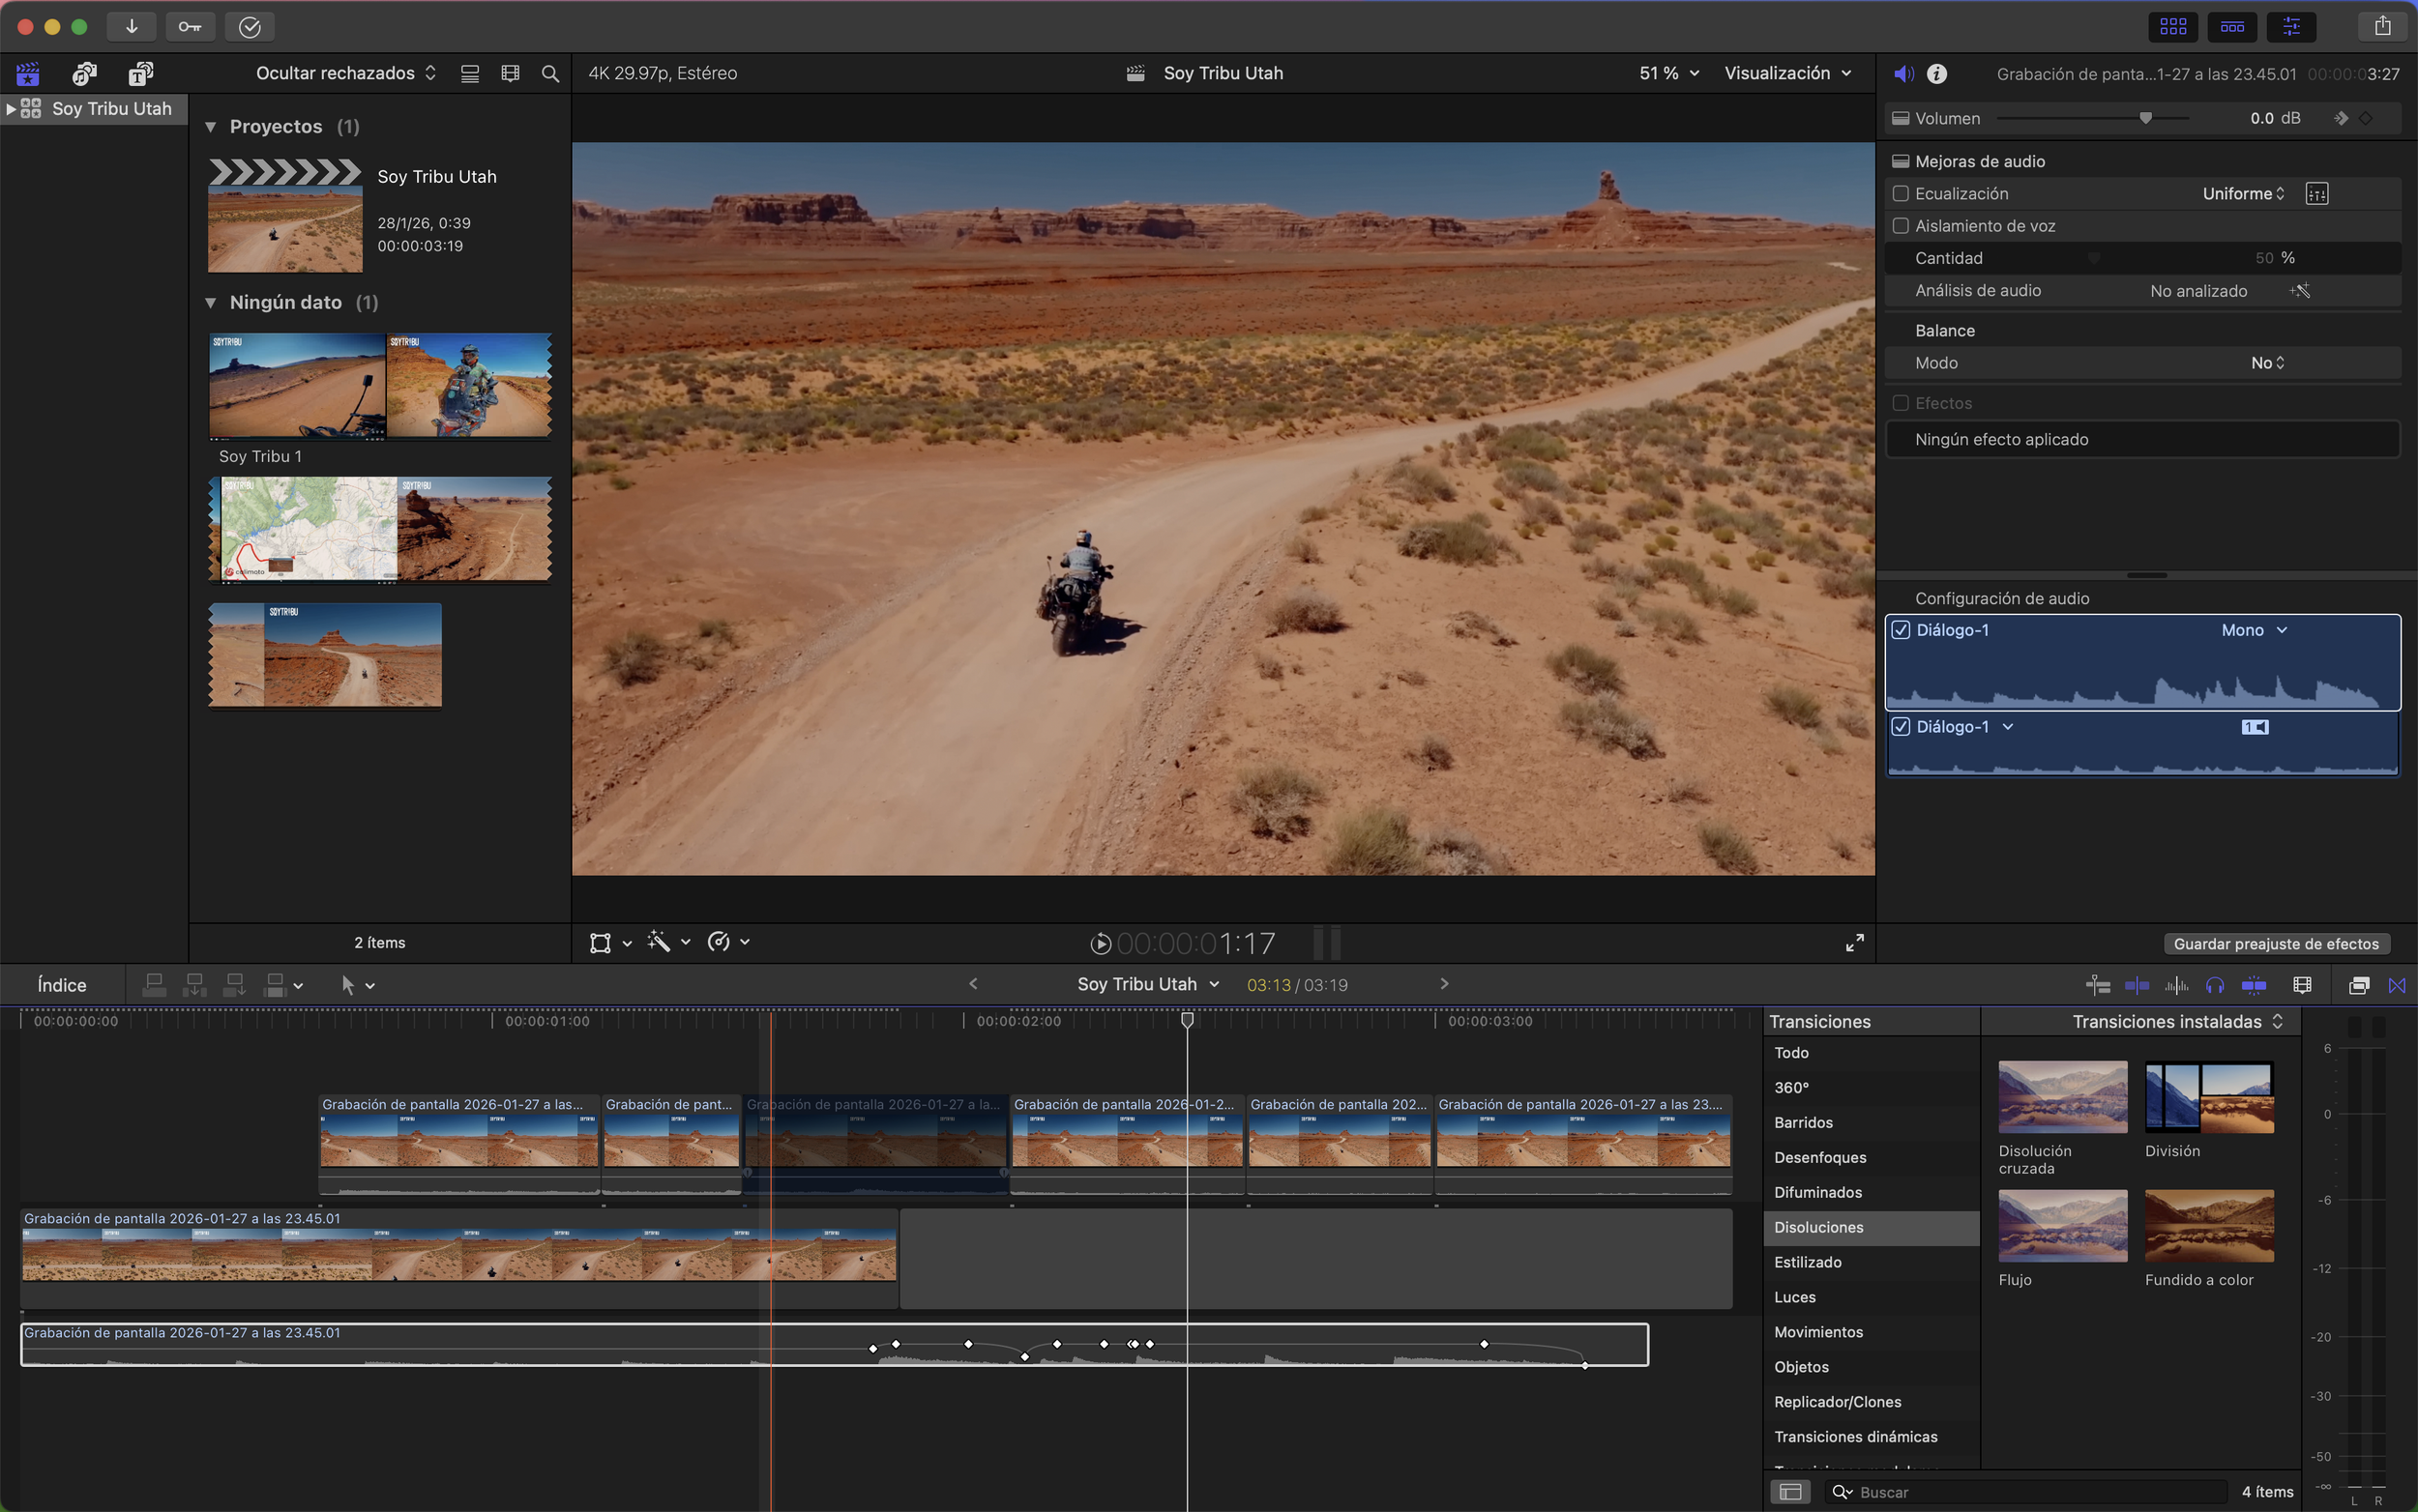Click the browser search magnifier icon
This screenshot has height=1512, width=2418.
550,73
